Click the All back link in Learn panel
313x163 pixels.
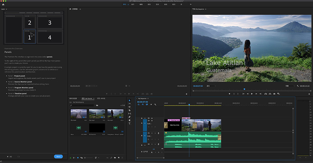(10, 157)
